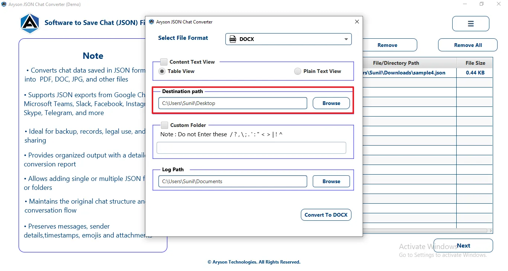Restore down the main Aryson window

pyautogui.click(x=482, y=4)
